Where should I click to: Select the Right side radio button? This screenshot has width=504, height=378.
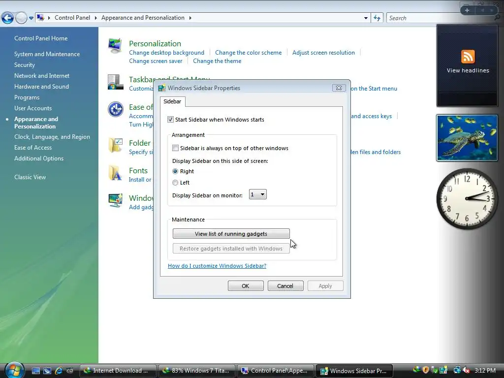[175, 171]
